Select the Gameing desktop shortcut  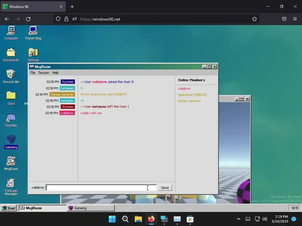pyautogui.click(x=11, y=142)
